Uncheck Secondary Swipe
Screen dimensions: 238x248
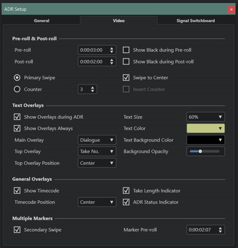click(17, 230)
